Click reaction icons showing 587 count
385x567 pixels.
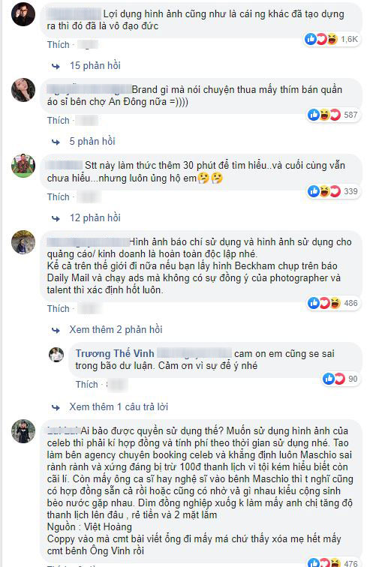point(333,115)
